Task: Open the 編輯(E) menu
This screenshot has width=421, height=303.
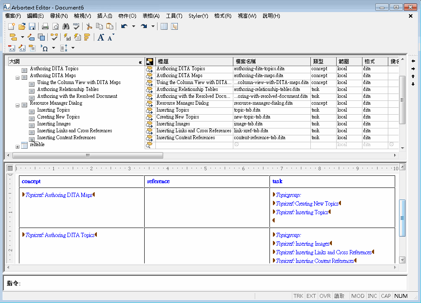Action: 35,16
